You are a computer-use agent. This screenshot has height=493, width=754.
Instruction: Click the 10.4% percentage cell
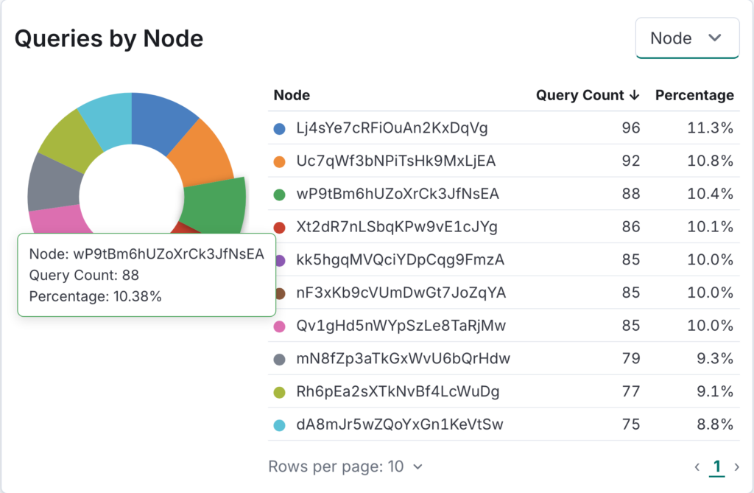pyautogui.click(x=711, y=194)
